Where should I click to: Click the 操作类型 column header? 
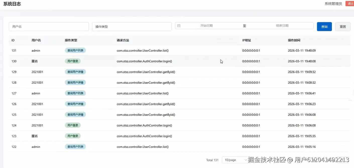pyautogui.click(x=71, y=40)
